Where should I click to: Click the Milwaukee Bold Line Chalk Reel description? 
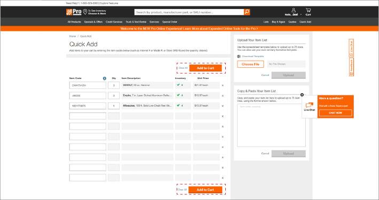(x=147, y=106)
